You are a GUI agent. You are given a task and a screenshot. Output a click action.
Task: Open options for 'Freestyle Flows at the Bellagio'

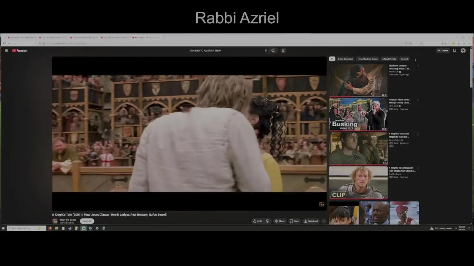coord(418,100)
